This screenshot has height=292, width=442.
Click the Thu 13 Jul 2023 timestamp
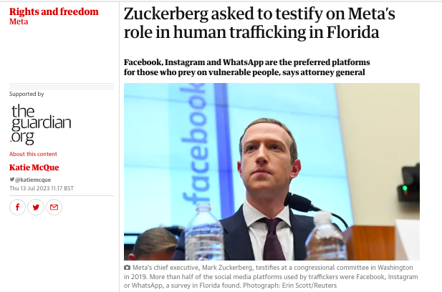[42, 188]
